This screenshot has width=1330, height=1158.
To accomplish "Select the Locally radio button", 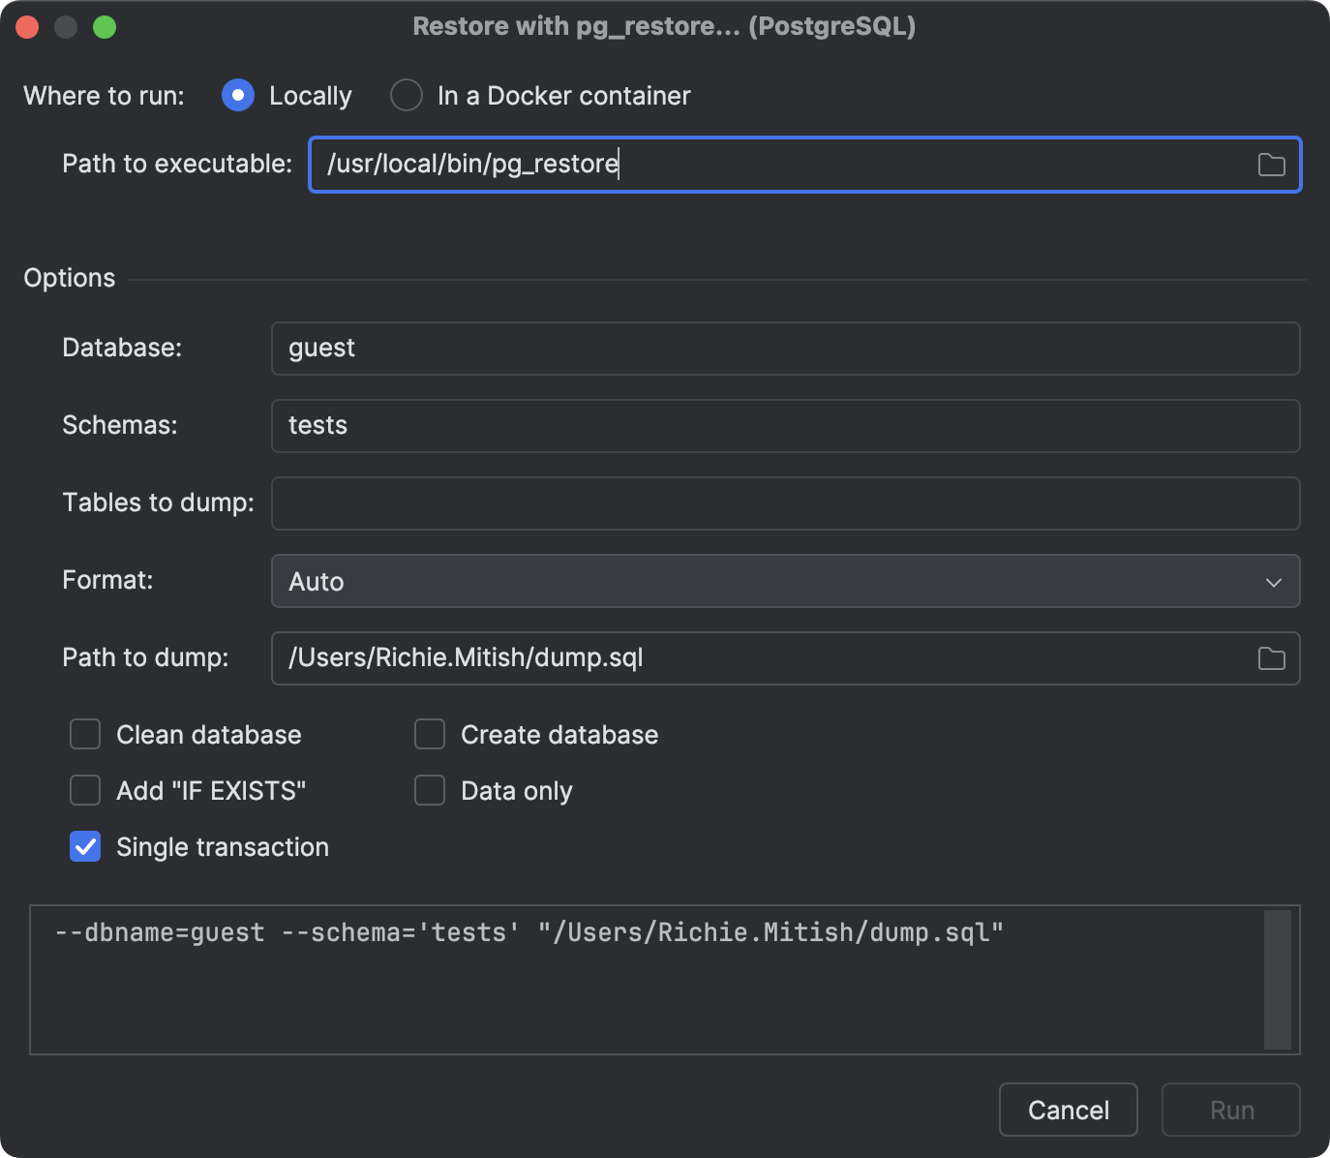I will [237, 95].
